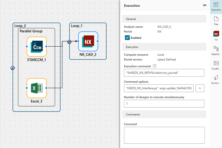The image size is (222, 148).
Task: Click inside the Comment text area
Action: coord(164,135)
